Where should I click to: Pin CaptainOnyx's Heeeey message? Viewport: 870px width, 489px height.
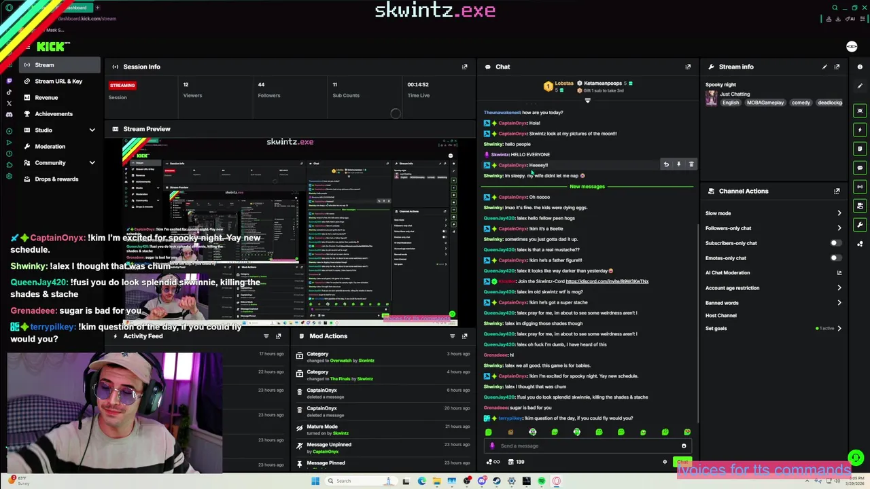[x=678, y=164]
